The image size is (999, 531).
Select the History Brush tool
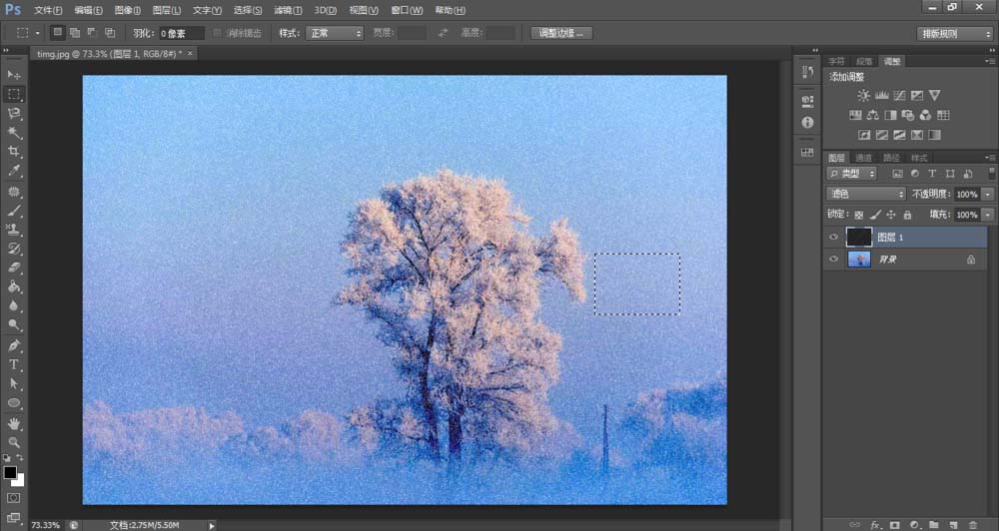(13, 249)
